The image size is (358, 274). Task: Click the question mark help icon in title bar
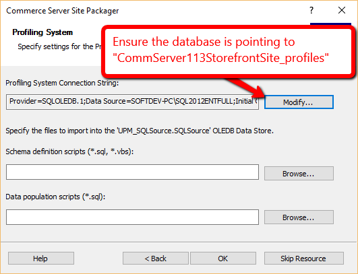tap(311, 10)
